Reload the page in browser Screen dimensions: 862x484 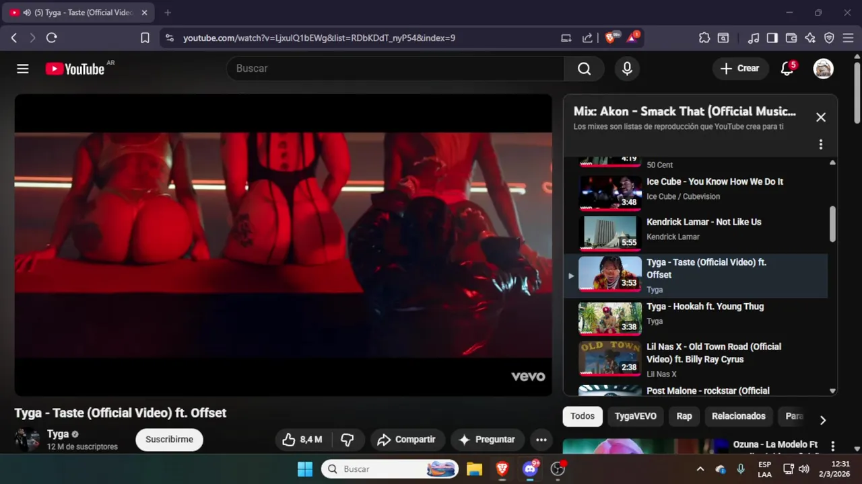pyautogui.click(x=51, y=38)
